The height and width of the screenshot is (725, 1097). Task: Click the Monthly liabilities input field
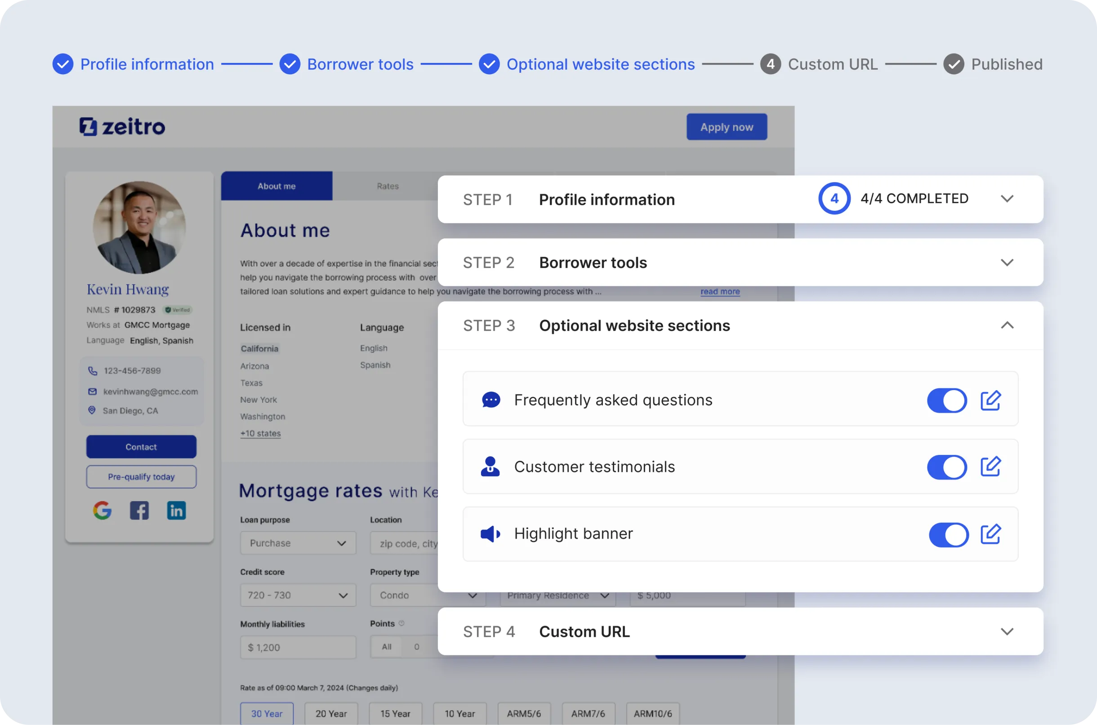coord(297,647)
